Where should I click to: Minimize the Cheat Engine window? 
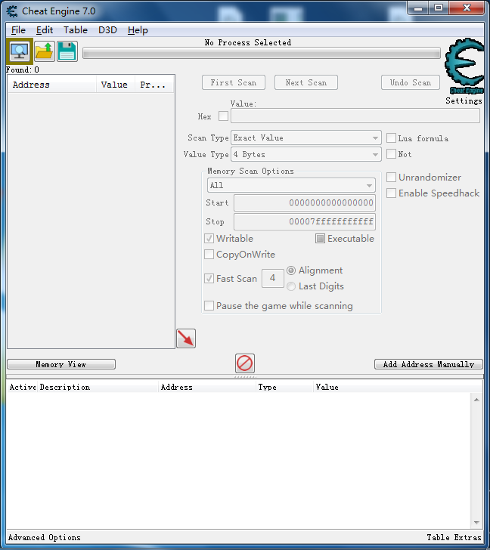417,8
